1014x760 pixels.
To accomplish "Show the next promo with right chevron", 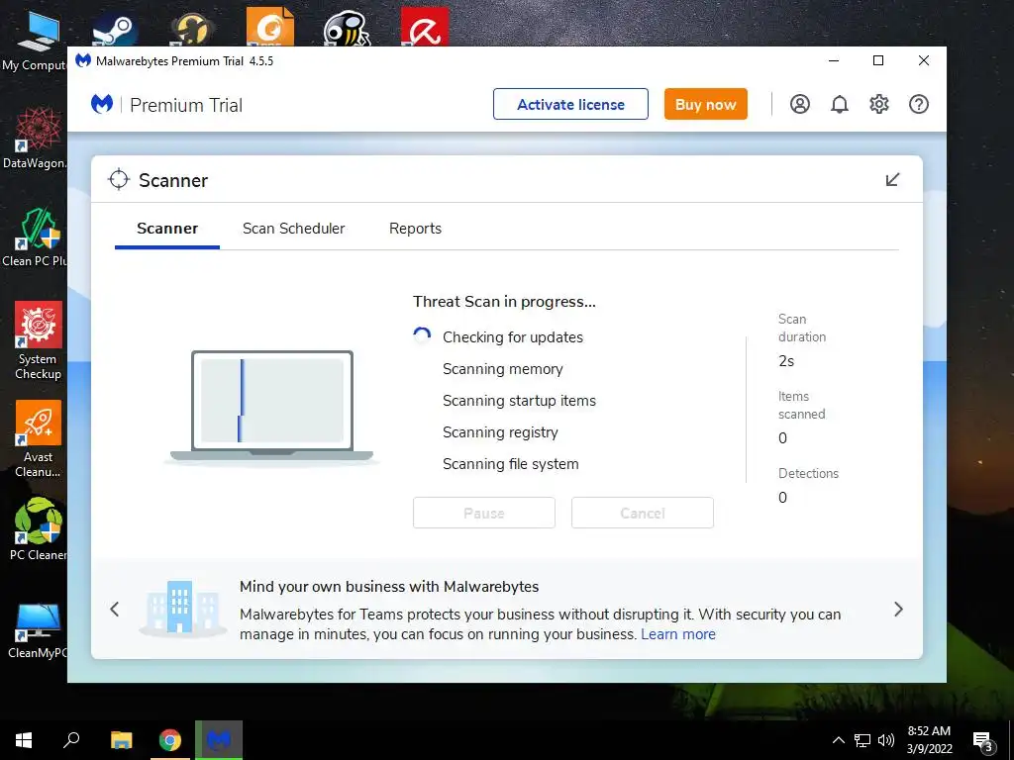I will (x=898, y=609).
